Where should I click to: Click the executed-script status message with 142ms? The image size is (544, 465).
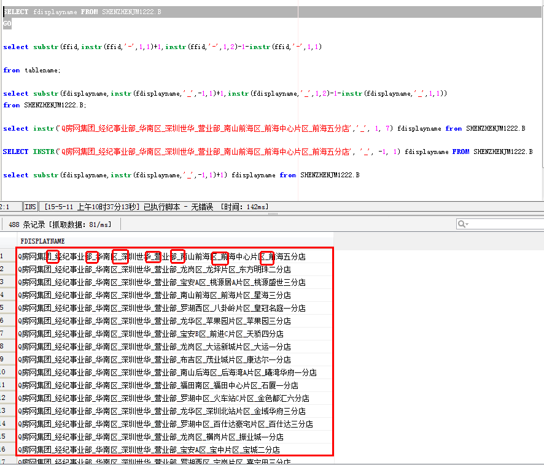[156, 207]
